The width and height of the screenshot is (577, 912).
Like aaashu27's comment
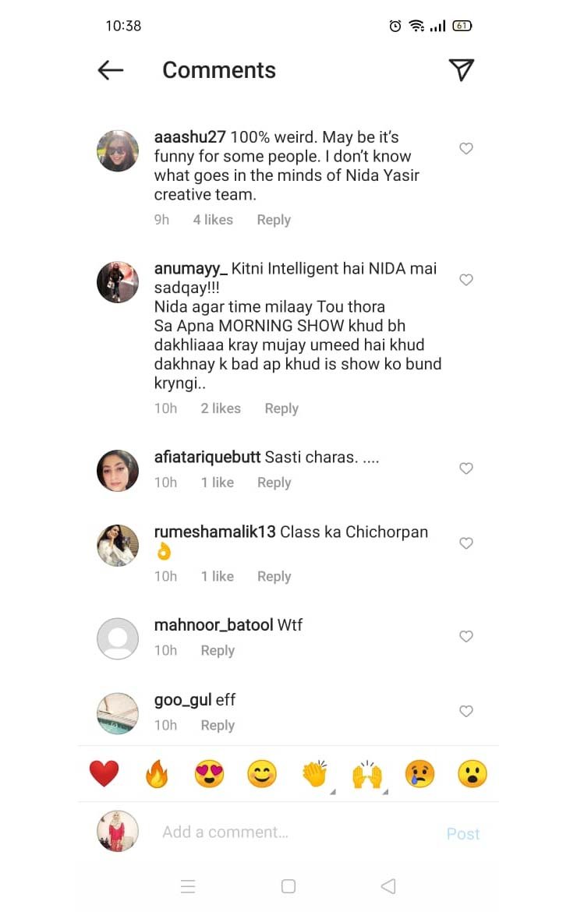(466, 148)
